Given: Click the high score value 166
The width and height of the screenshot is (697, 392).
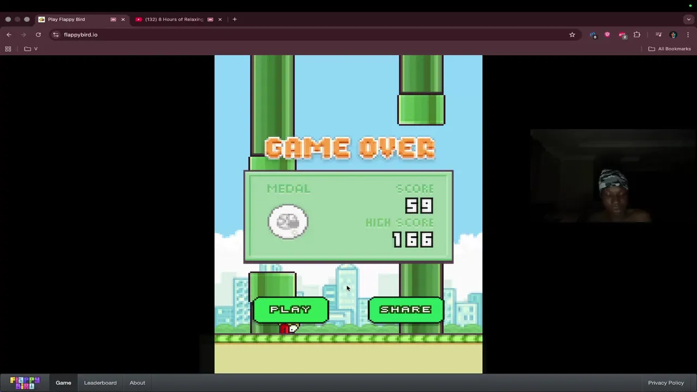Looking at the screenshot, I should (413, 240).
